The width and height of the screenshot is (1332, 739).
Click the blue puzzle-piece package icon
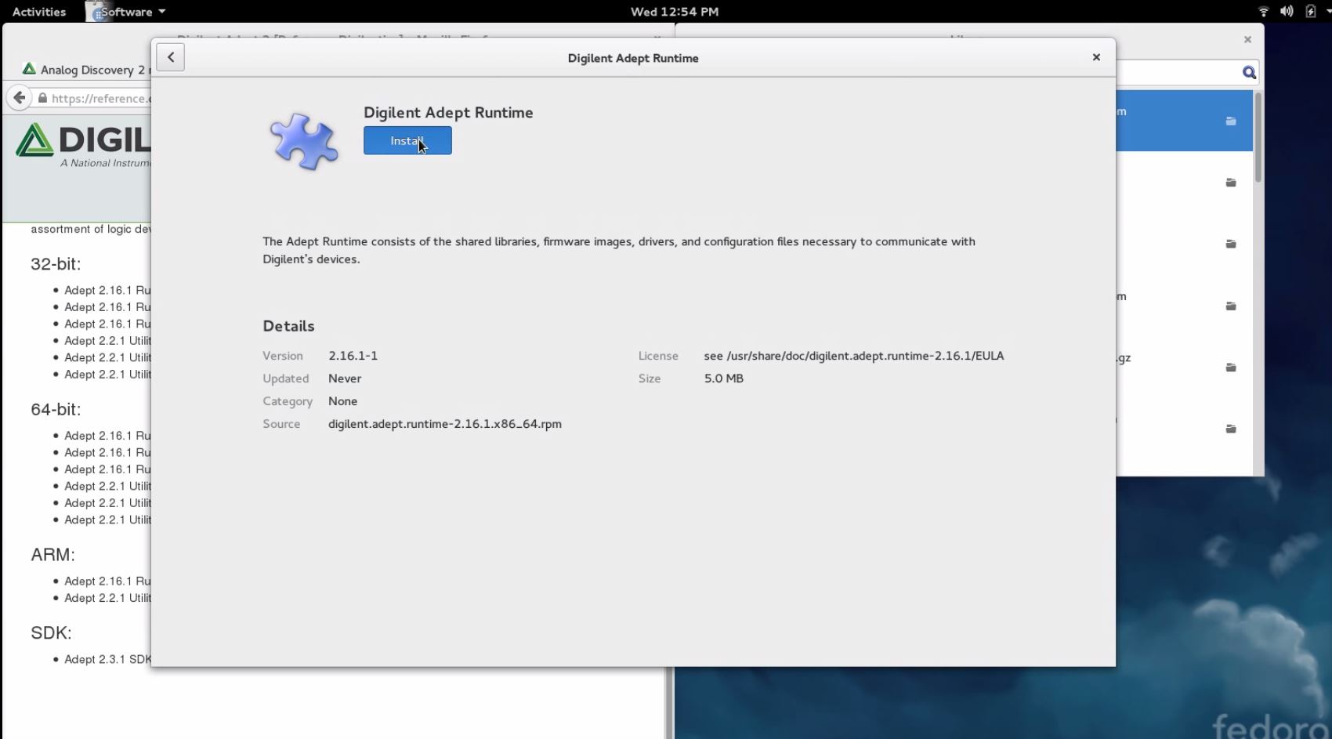click(x=304, y=141)
